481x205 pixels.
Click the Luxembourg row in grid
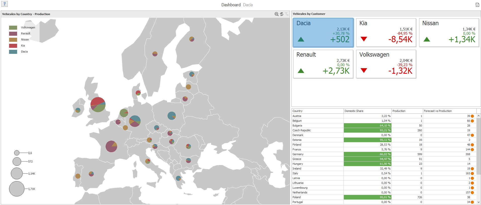pyautogui.click(x=384, y=188)
